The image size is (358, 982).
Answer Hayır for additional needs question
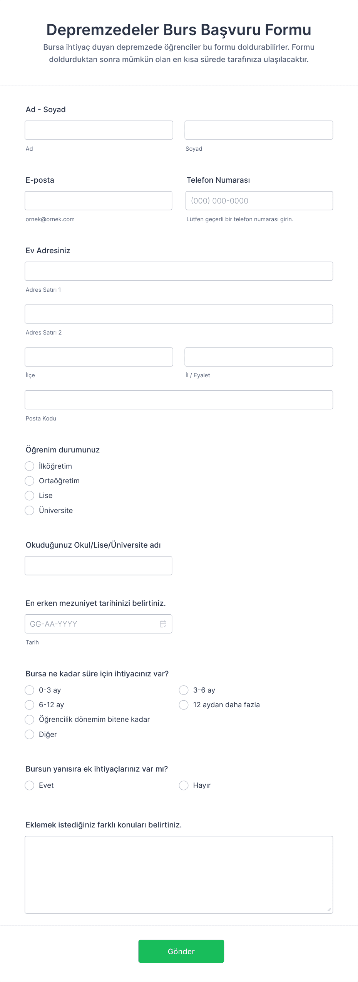tap(184, 785)
